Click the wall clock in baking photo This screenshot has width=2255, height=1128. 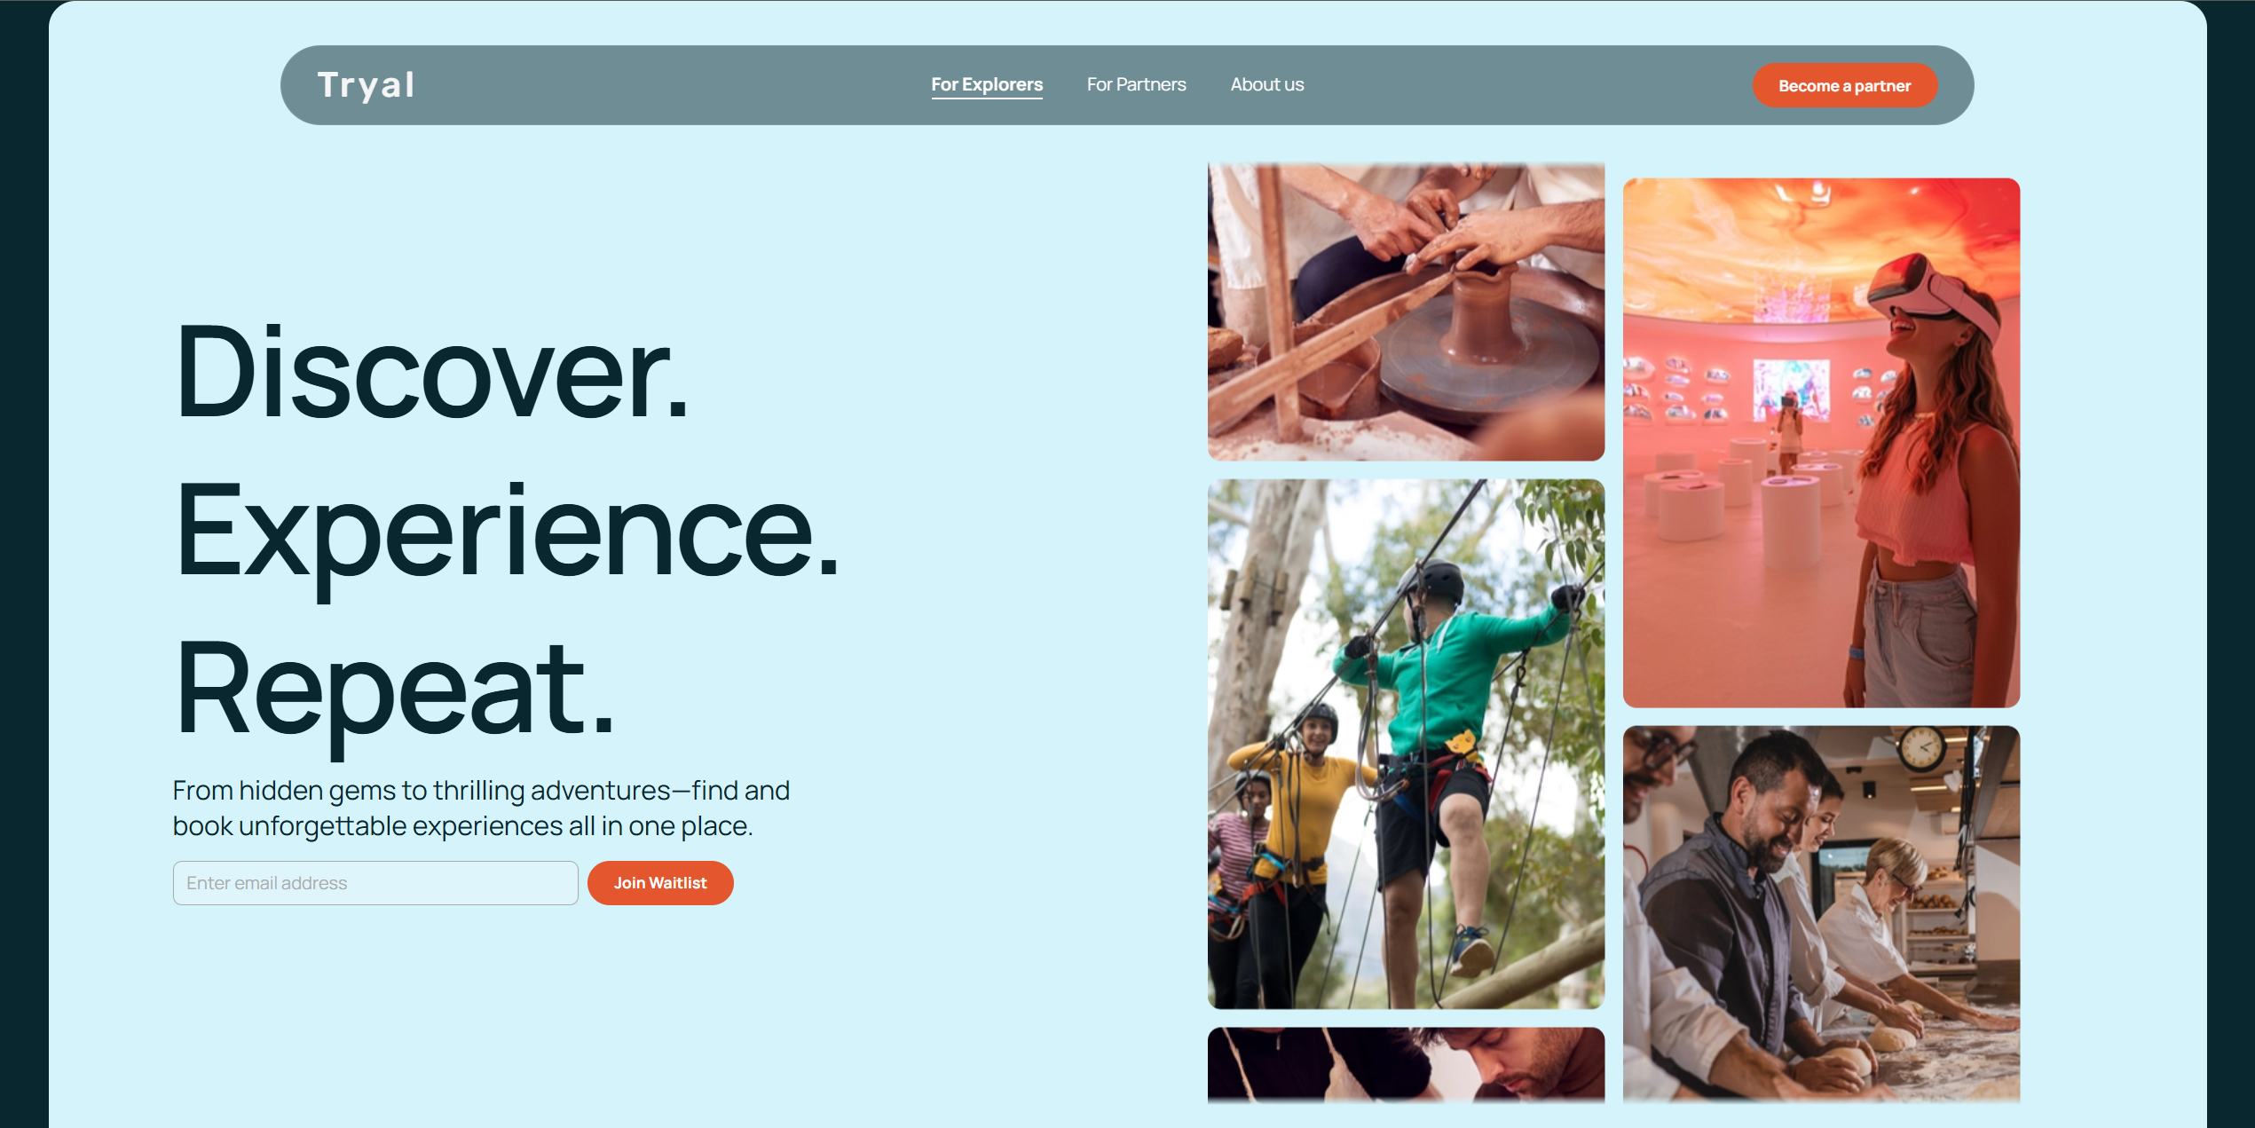point(1920,747)
